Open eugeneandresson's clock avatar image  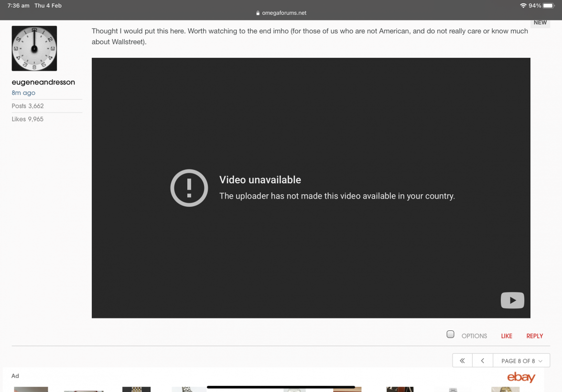click(x=34, y=49)
